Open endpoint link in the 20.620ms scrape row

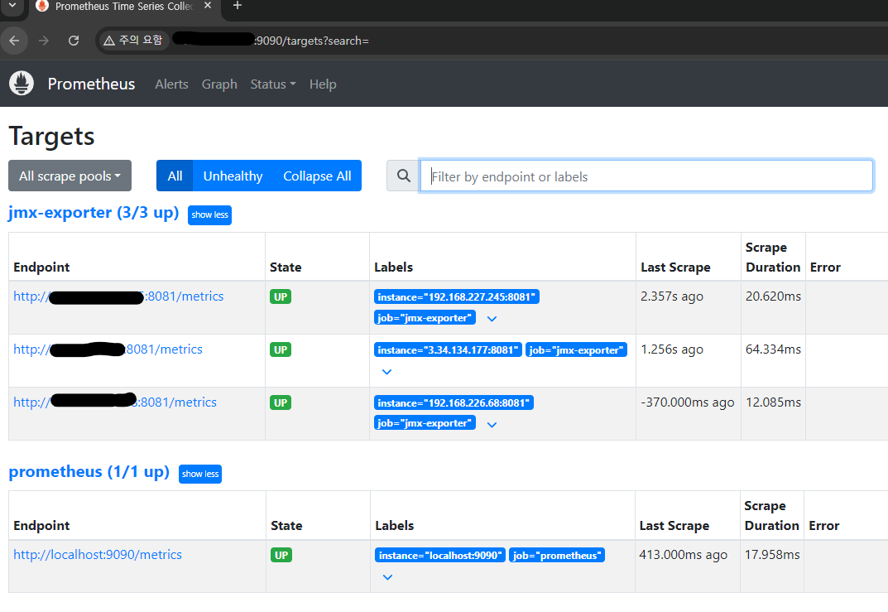(118, 296)
